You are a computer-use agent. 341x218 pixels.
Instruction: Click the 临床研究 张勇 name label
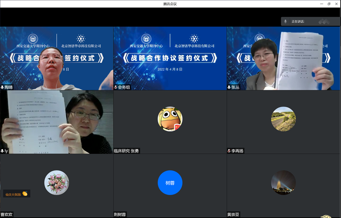(x=126, y=151)
